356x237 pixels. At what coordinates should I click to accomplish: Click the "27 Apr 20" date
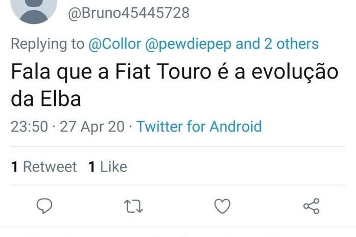click(x=92, y=126)
